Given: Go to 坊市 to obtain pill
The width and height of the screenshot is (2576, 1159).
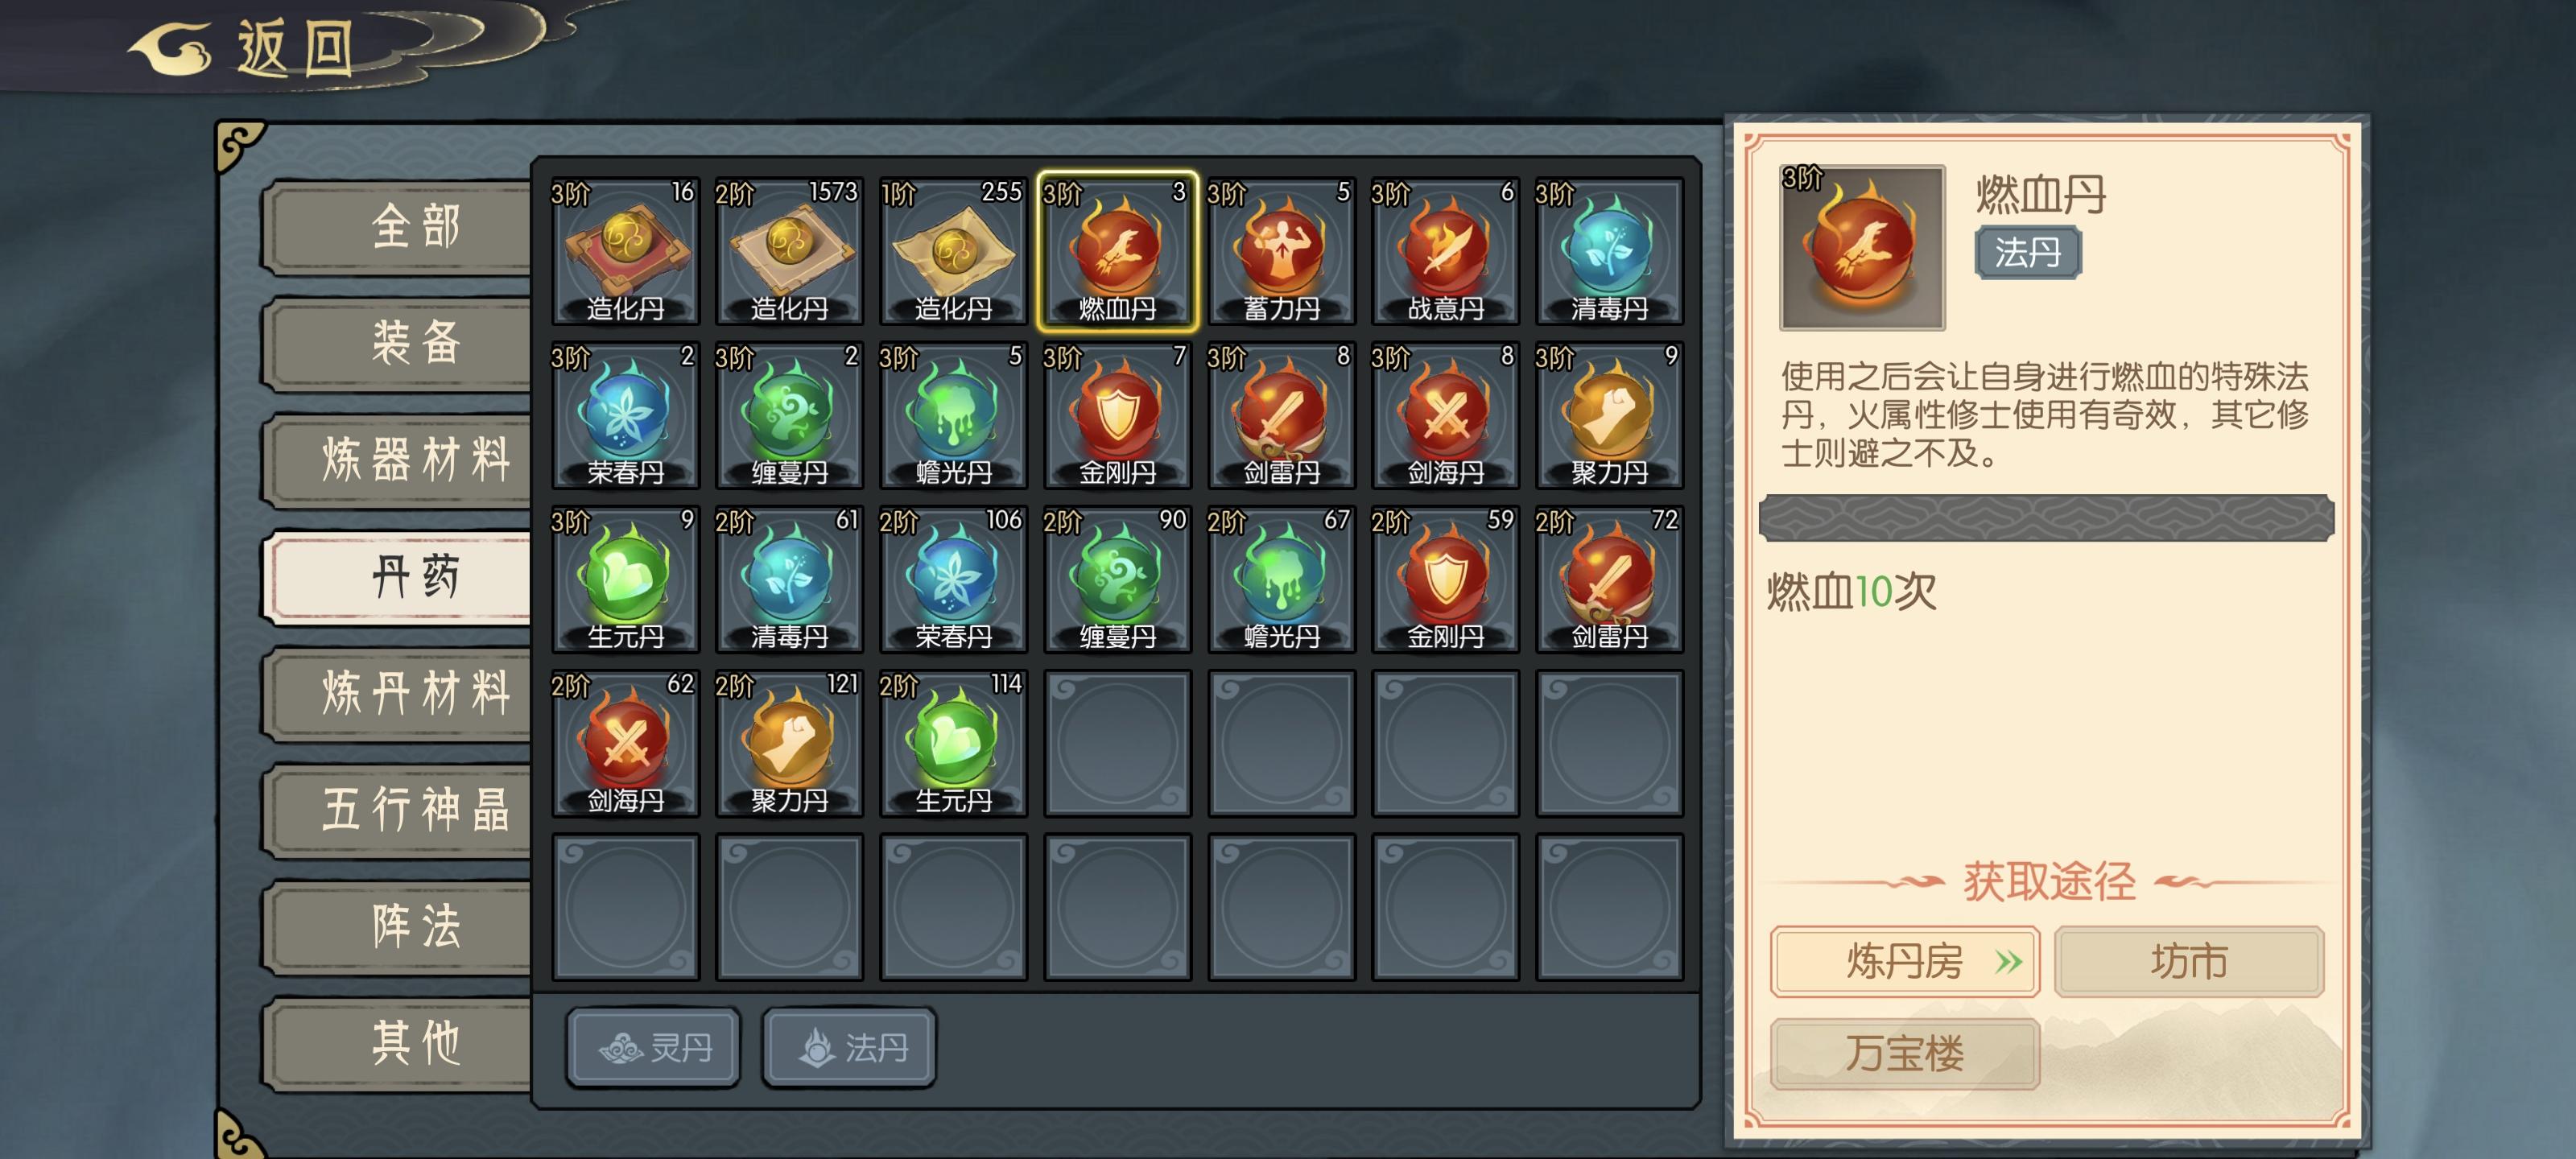Looking at the screenshot, I should click(x=2189, y=961).
